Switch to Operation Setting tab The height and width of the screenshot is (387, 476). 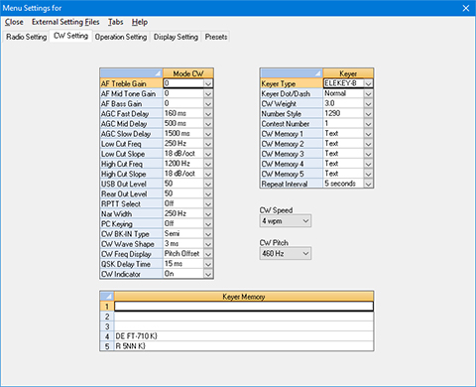pyautogui.click(x=121, y=37)
